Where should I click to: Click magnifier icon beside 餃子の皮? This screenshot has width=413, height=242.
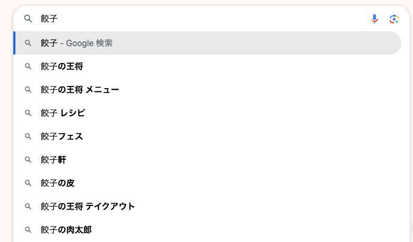tap(28, 183)
